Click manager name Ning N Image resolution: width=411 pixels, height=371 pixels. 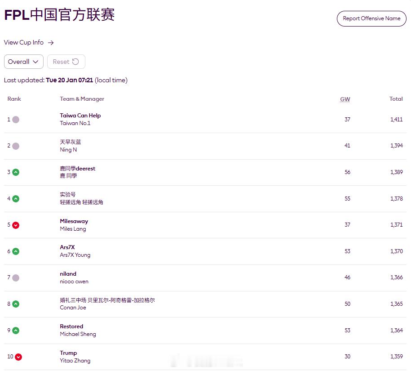pyautogui.click(x=68, y=150)
